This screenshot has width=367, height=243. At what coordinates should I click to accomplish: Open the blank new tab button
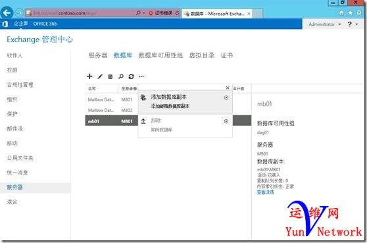pos(258,14)
